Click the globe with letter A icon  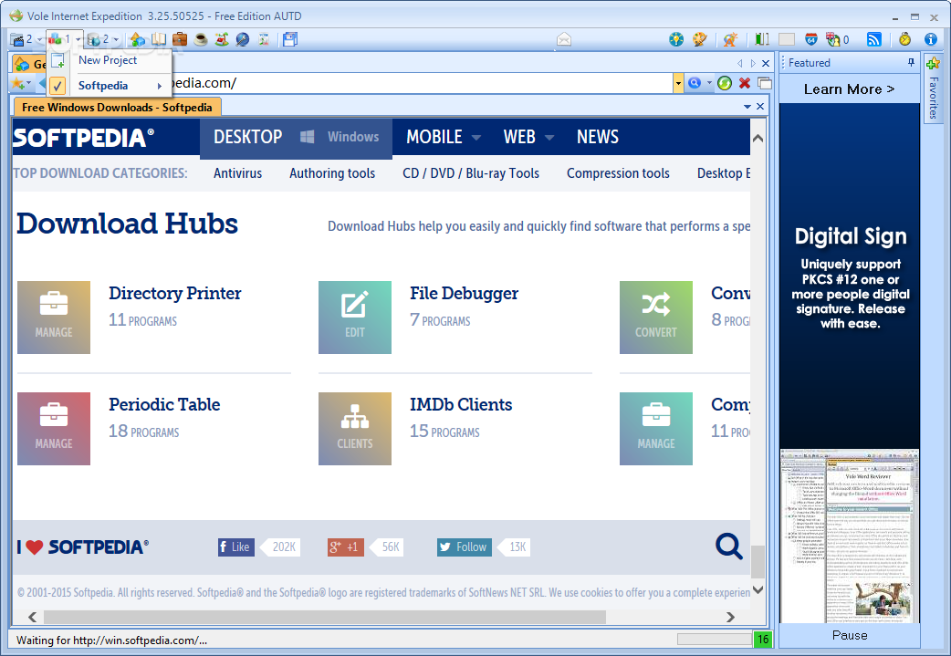730,39
